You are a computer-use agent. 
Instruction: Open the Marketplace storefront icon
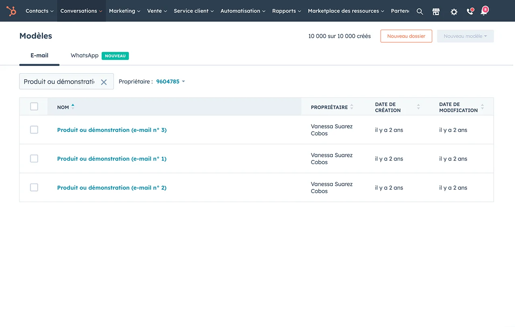(x=436, y=12)
